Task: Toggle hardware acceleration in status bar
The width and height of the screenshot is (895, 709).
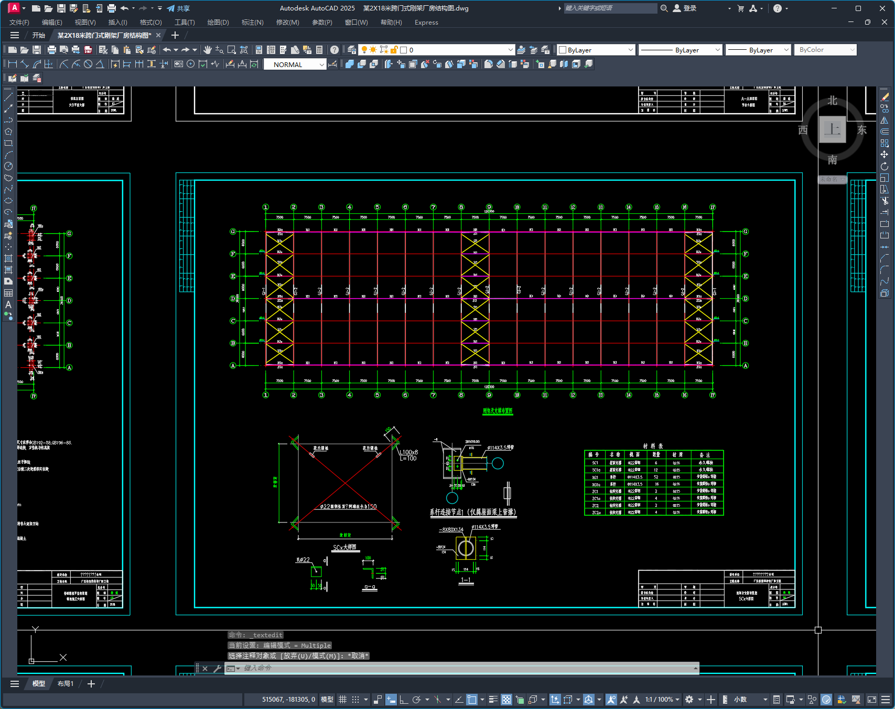Action: (x=826, y=700)
